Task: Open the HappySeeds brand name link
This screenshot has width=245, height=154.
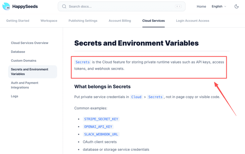Action: (x=25, y=6)
